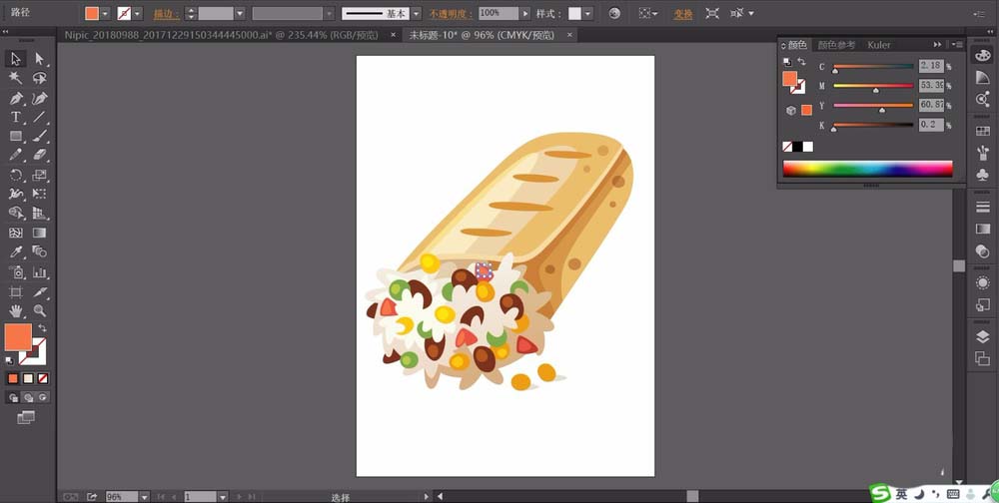Select the Artboard tool

tap(16, 292)
